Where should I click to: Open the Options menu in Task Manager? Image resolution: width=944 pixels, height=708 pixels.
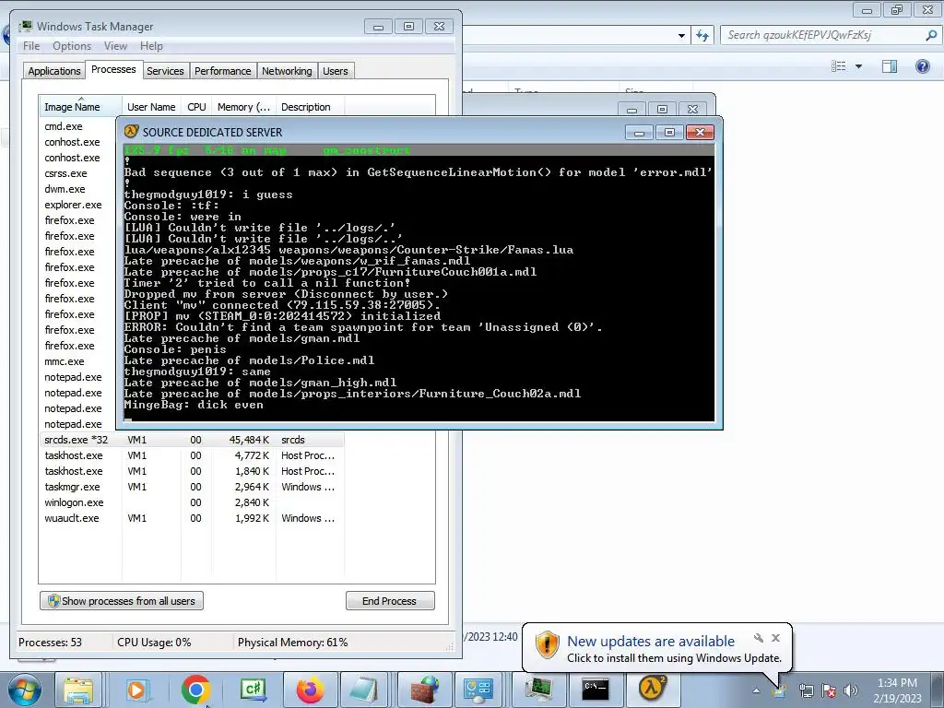point(72,46)
